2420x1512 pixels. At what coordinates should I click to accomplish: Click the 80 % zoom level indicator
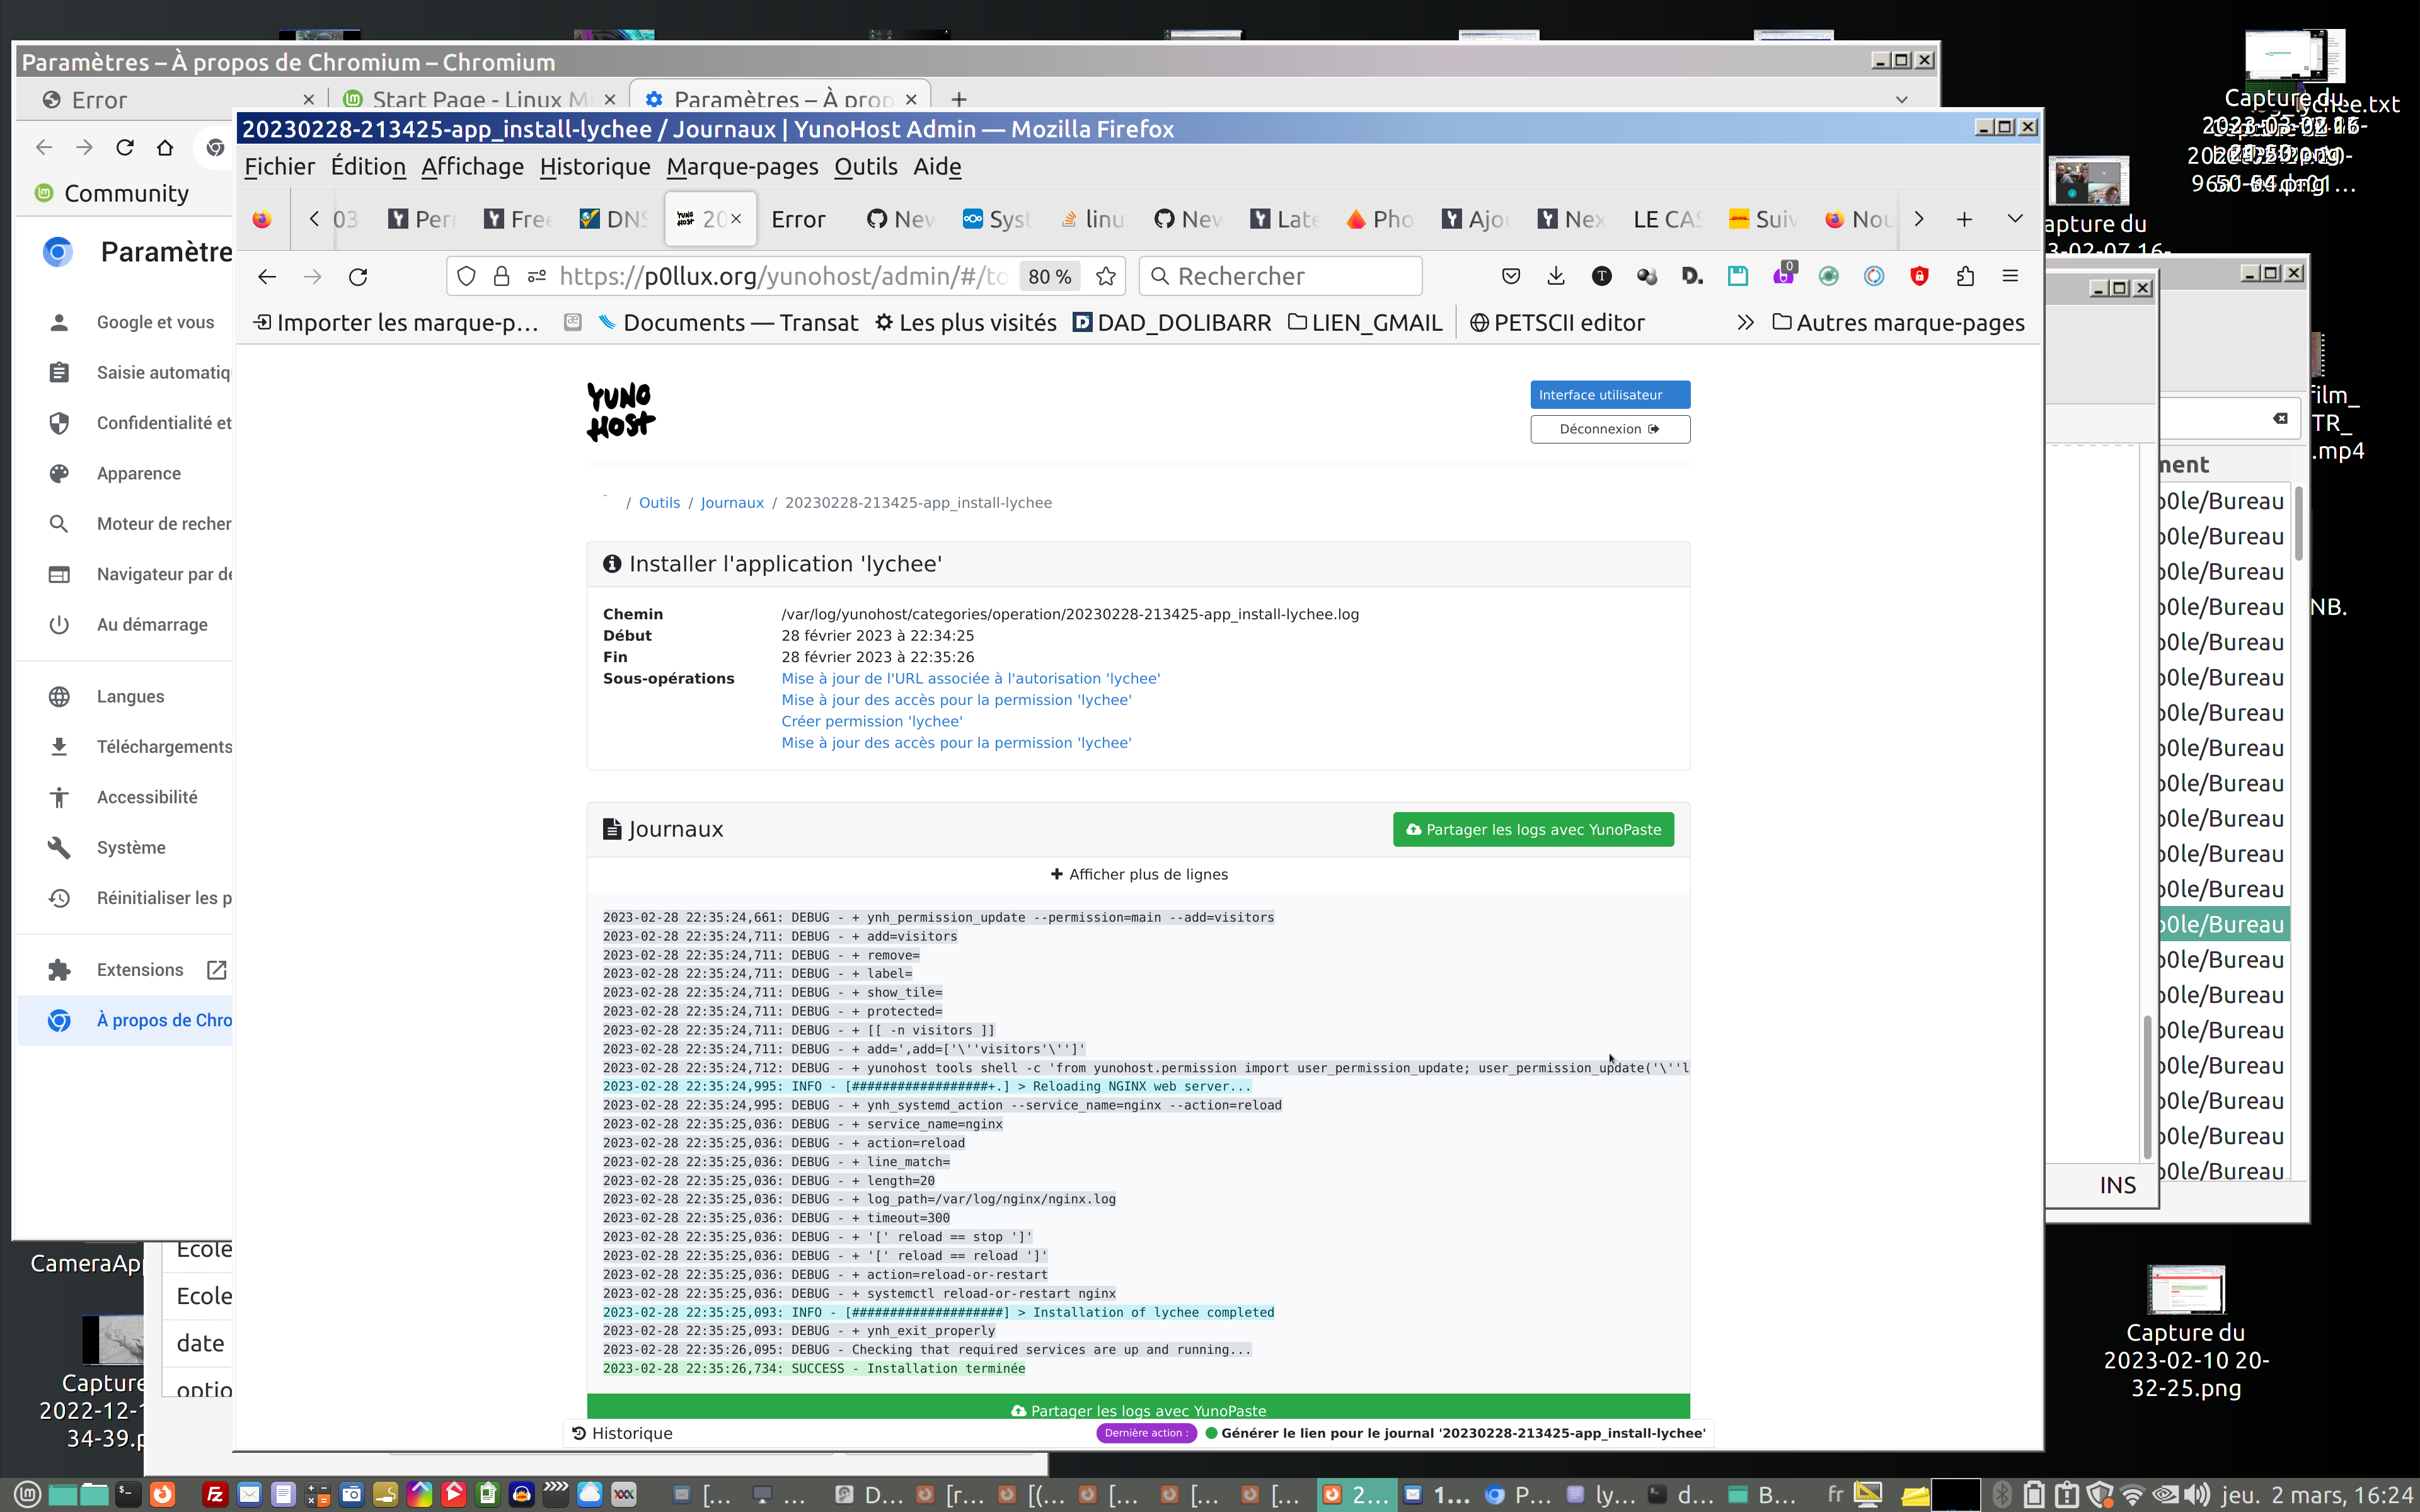coord(1049,276)
